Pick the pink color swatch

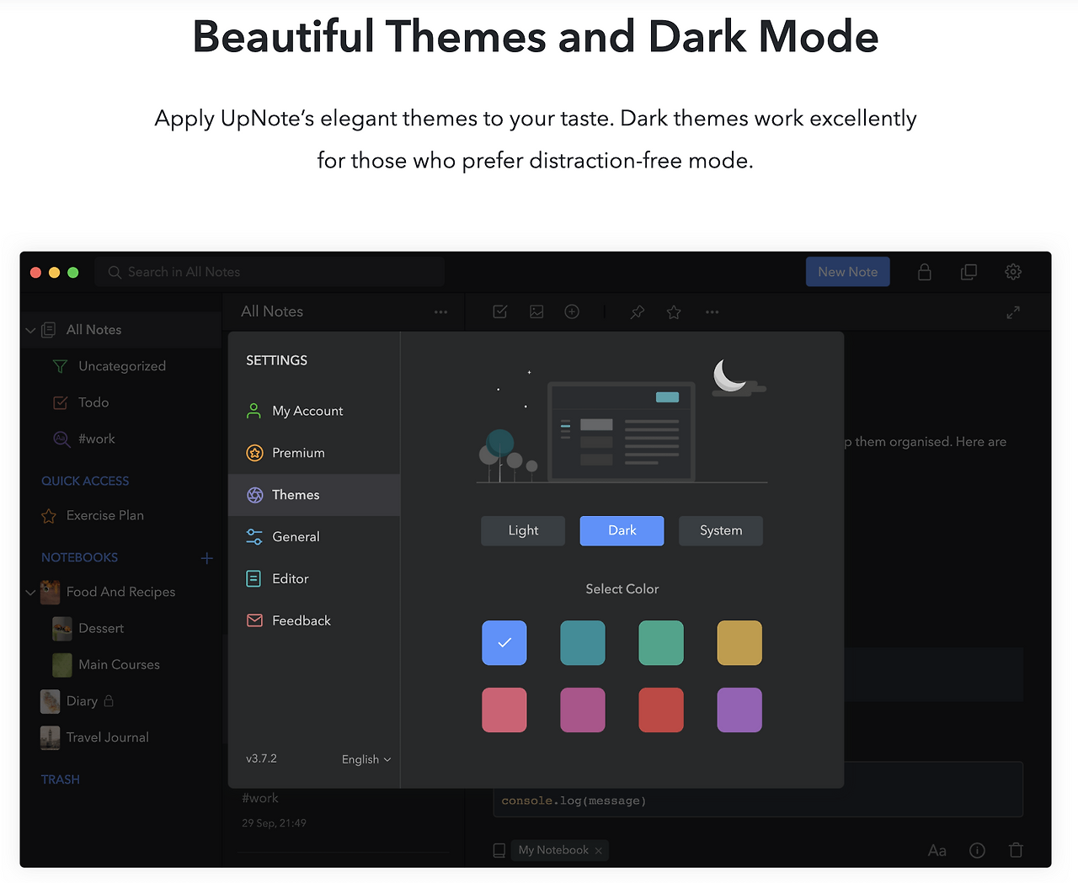pyautogui.click(x=504, y=710)
